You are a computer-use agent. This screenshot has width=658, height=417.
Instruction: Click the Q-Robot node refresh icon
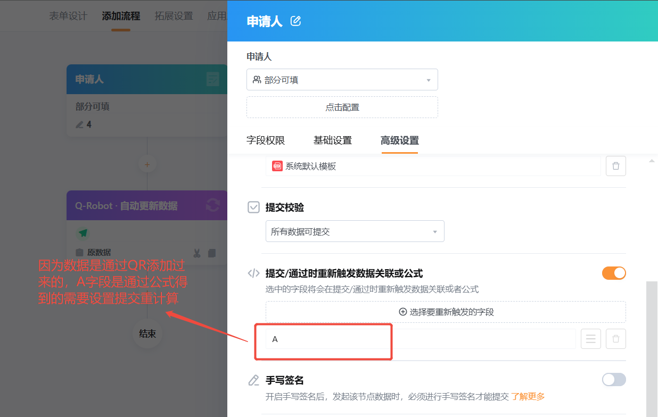[213, 205]
